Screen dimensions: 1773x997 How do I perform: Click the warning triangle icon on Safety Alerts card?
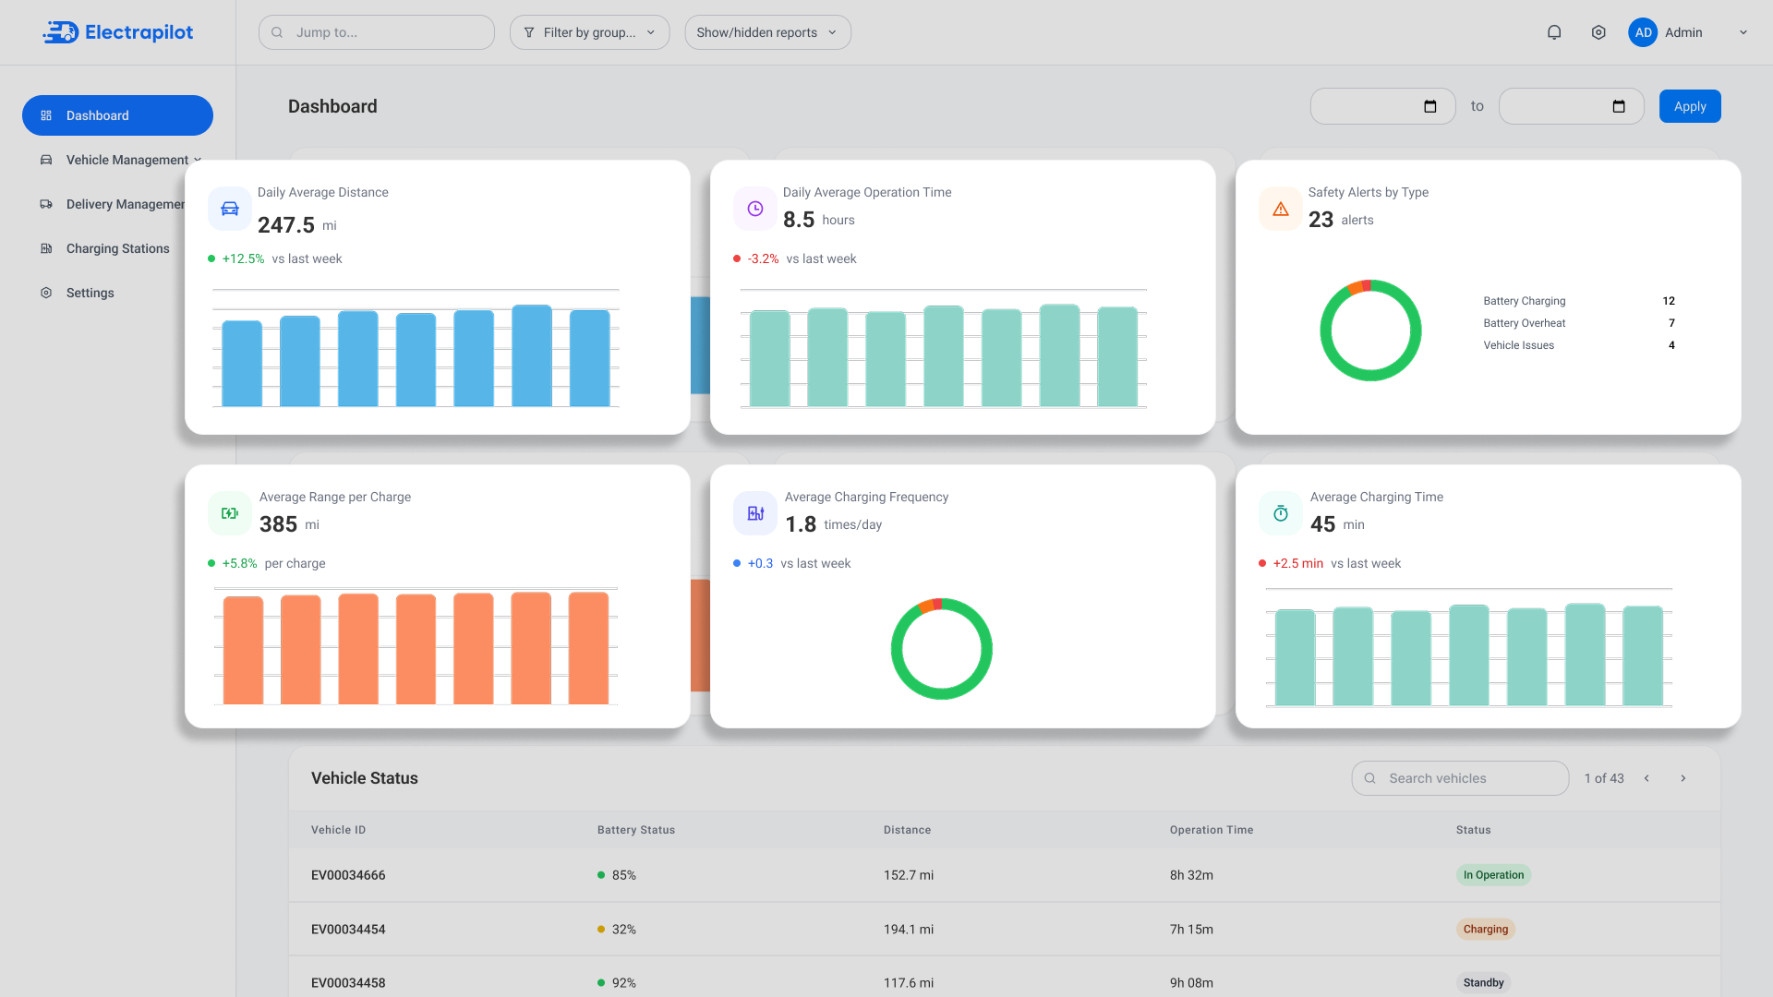(1281, 209)
